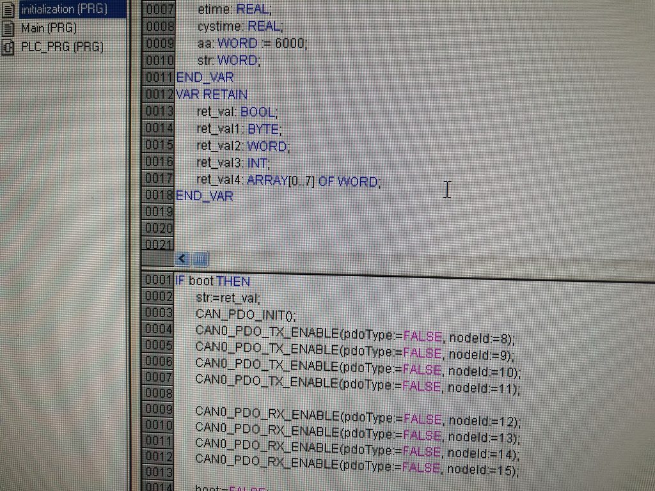Open Main (PRG) in the POU list

(49, 28)
